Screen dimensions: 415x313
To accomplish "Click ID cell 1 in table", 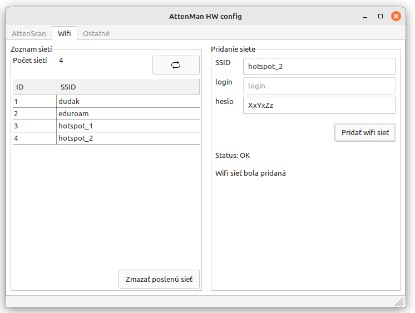I will click(x=34, y=101).
